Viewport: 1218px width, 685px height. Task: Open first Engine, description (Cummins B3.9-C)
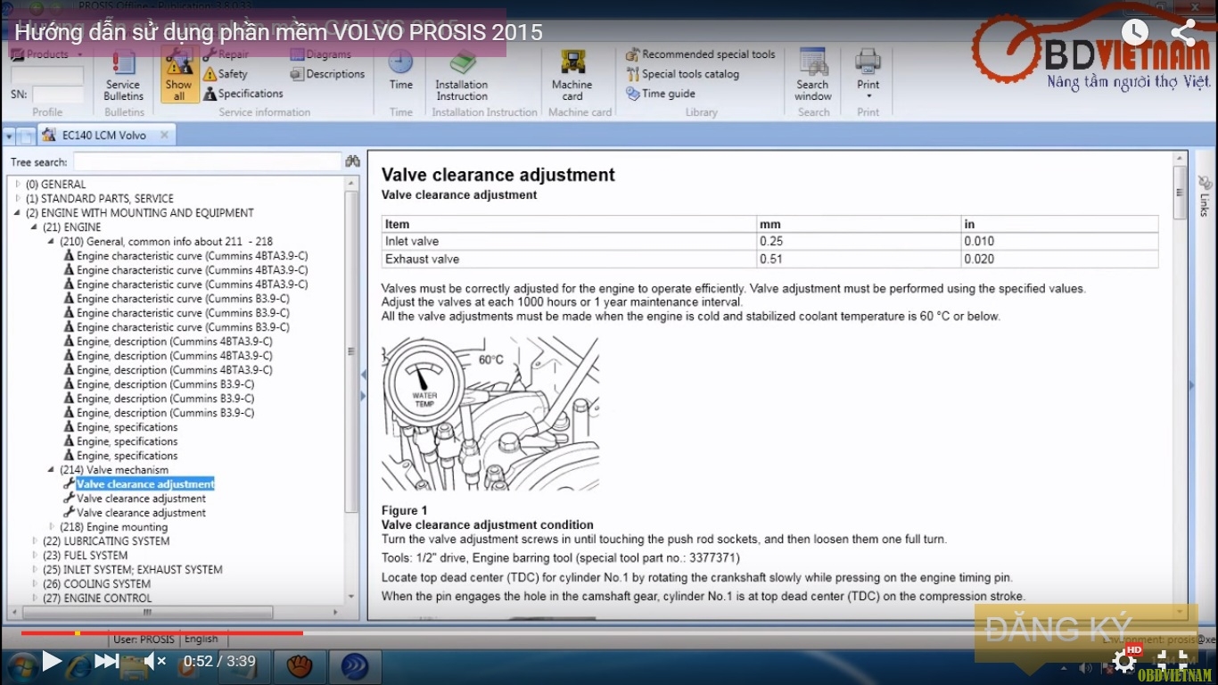[x=165, y=384]
